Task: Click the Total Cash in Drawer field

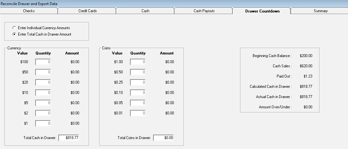Action: [69, 138]
